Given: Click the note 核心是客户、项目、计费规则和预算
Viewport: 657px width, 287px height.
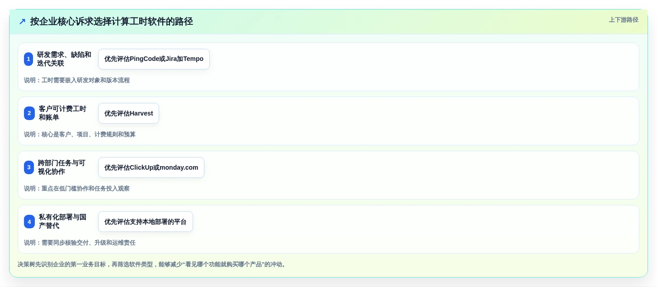Looking at the screenshot, I should [89, 134].
